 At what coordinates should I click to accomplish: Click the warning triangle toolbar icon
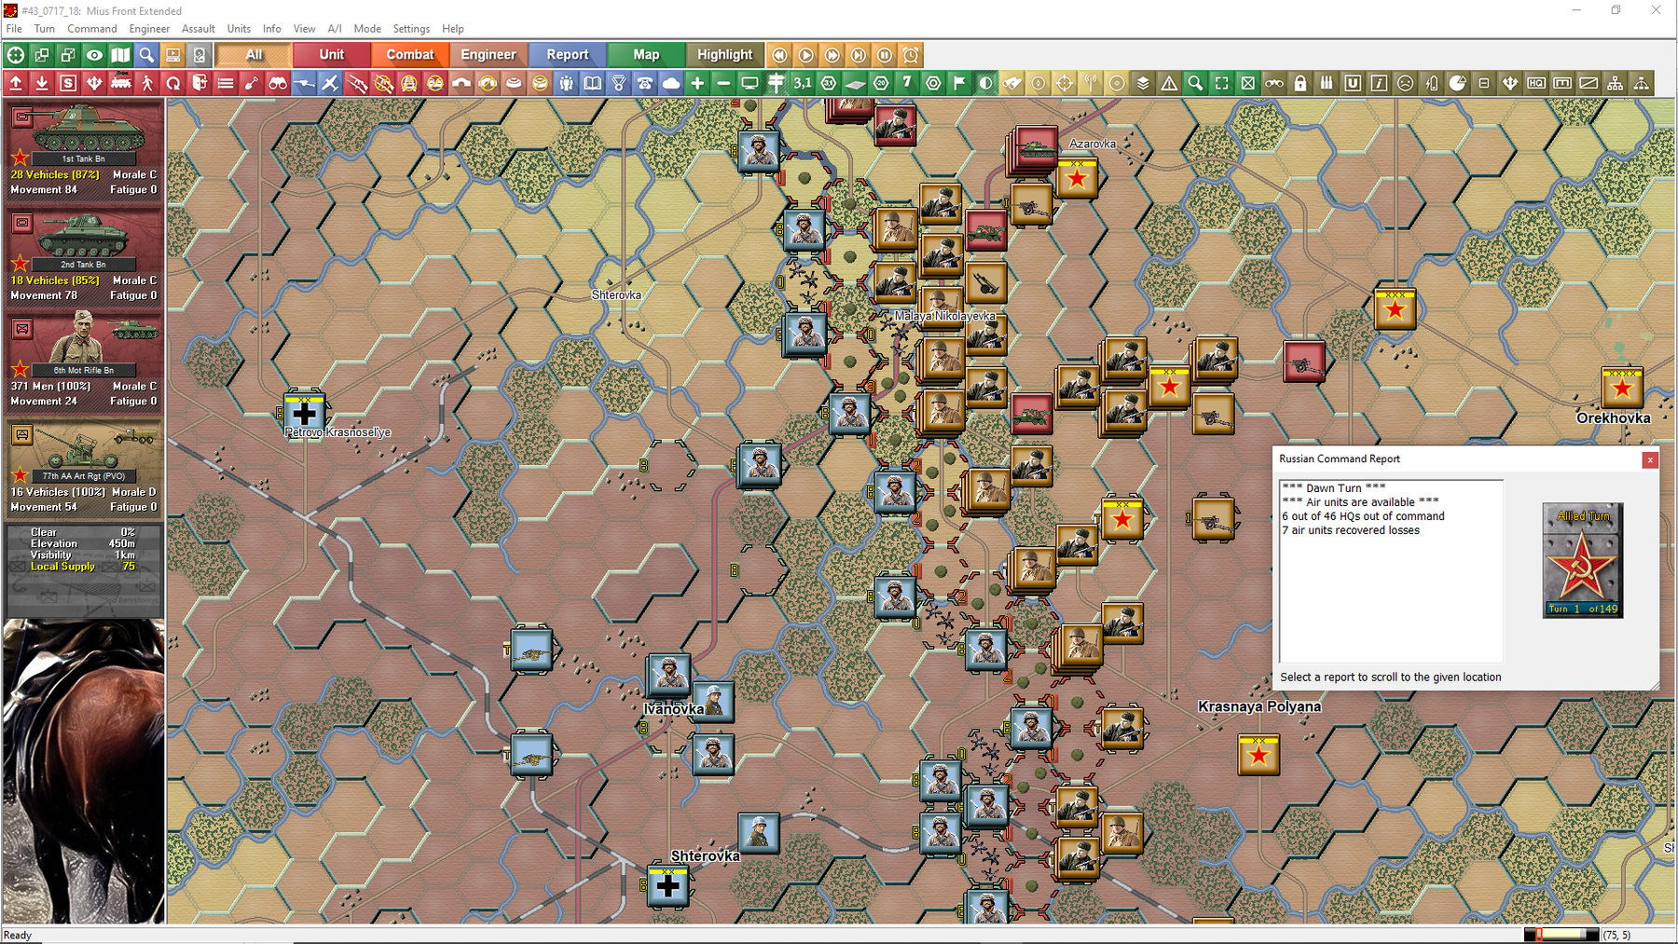point(1169,84)
